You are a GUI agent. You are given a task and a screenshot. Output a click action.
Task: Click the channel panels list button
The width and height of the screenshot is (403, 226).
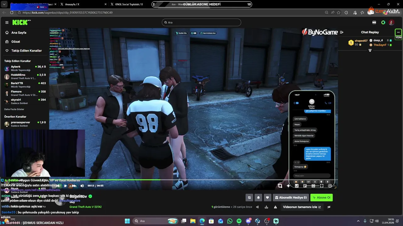[x=249, y=197]
